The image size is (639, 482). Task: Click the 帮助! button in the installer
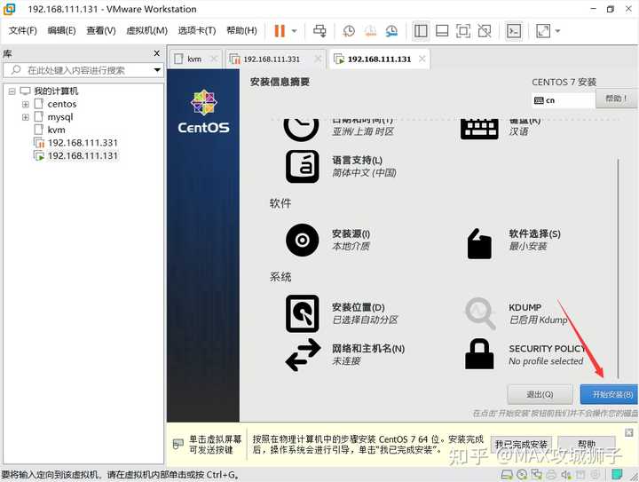pos(616,99)
